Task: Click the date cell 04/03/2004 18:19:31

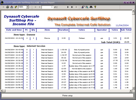Action: pos(14,38)
